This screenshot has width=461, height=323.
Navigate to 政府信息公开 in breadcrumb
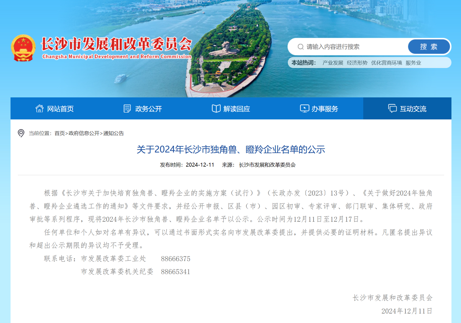click(x=84, y=133)
